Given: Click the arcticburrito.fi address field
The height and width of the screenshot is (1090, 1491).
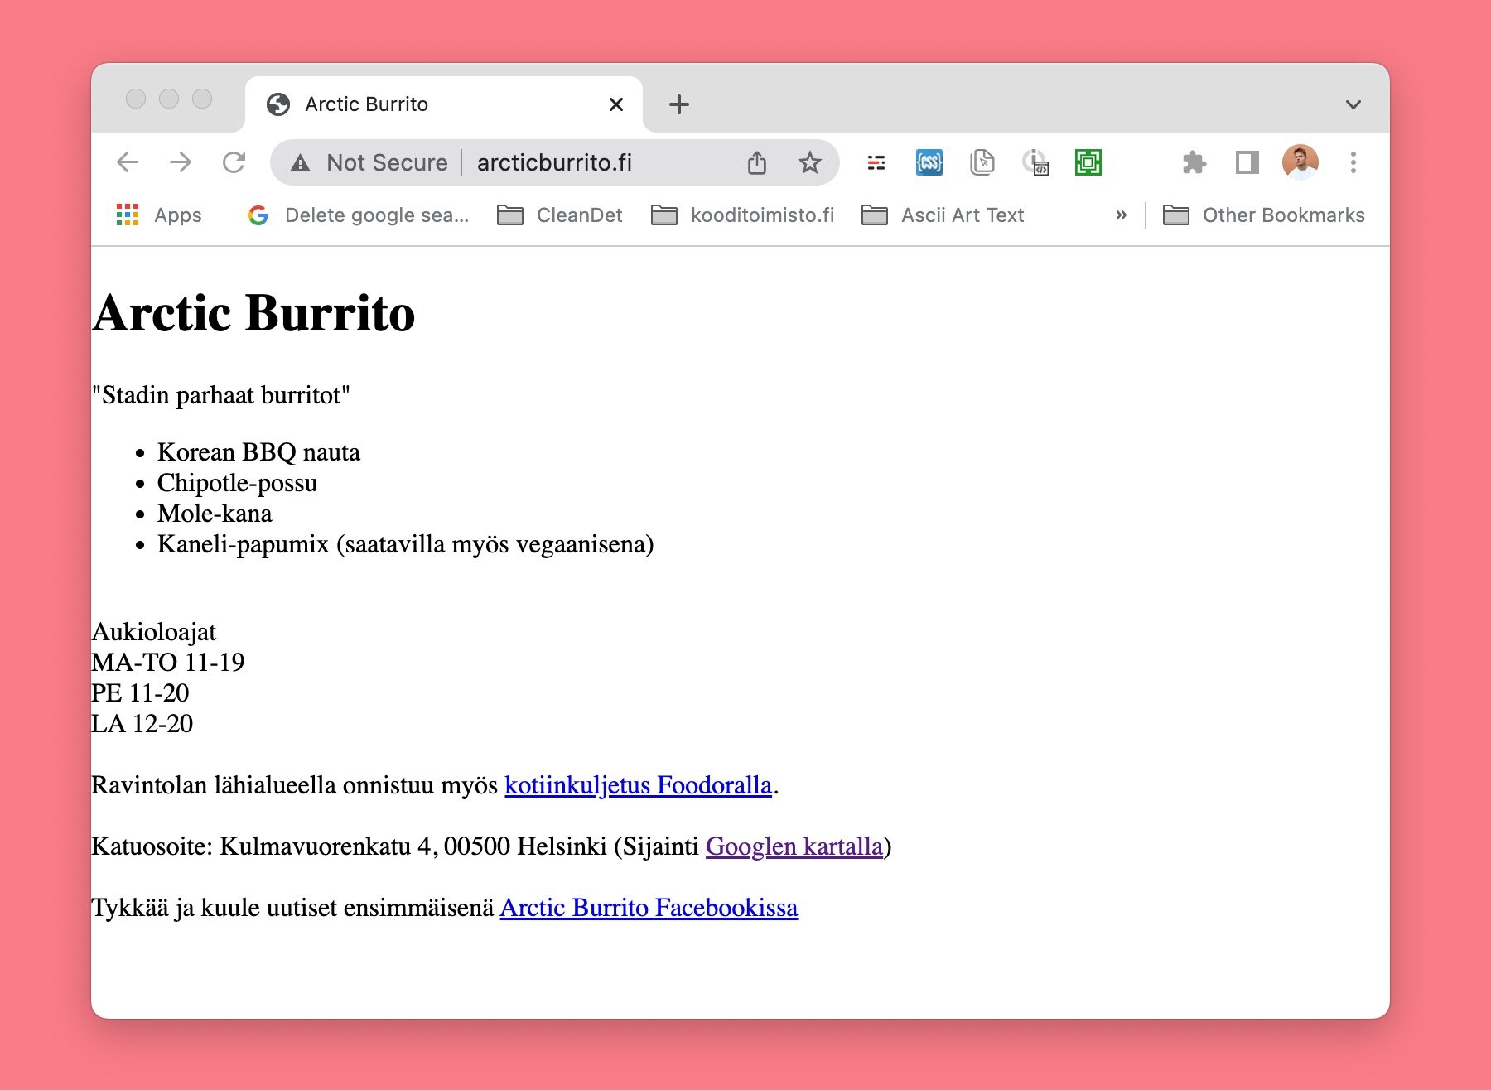Looking at the screenshot, I should tap(554, 162).
